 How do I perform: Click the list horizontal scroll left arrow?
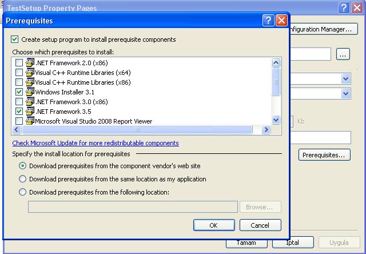pos(17,129)
